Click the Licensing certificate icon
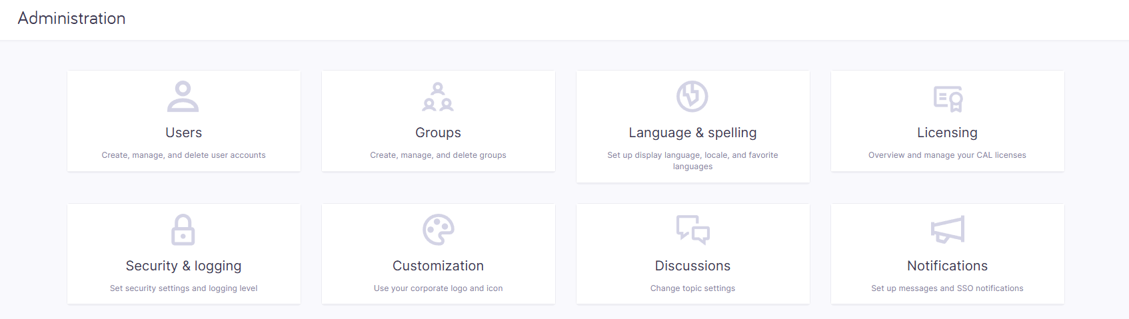 947,98
